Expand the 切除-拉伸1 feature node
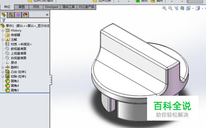The image size is (206, 128). [3, 76]
